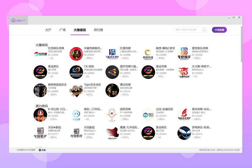Open 红盛传媒 room logo

click(112, 54)
